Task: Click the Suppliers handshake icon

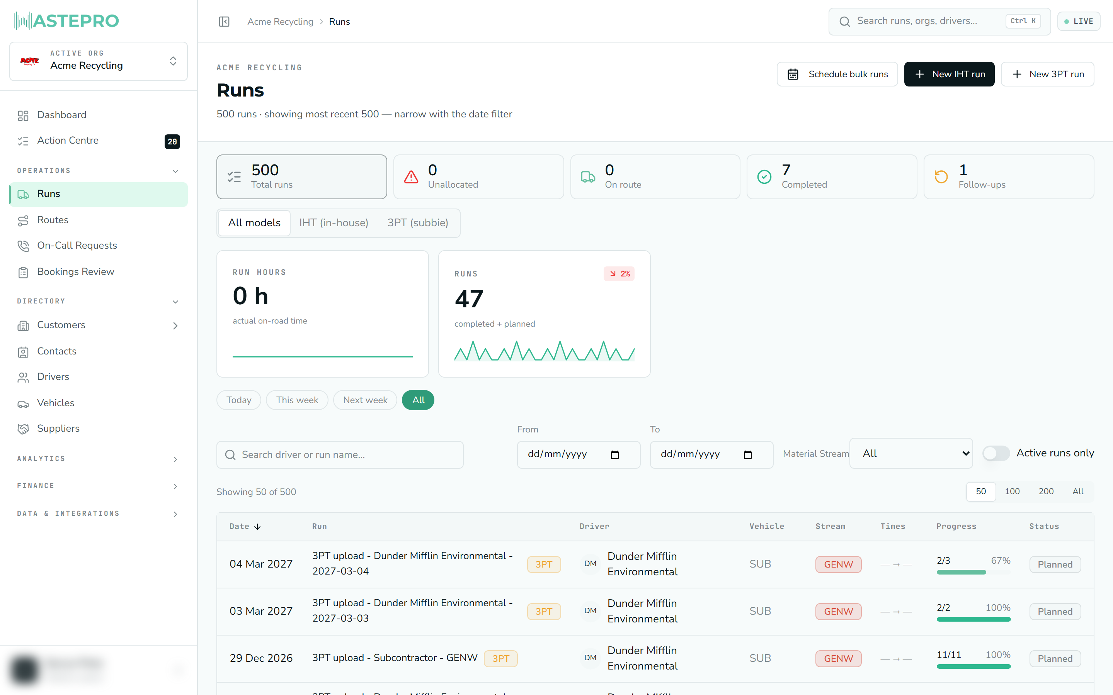Action: point(23,429)
